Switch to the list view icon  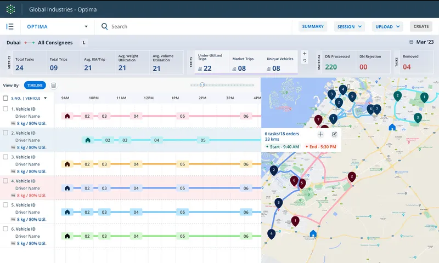[53, 85]
